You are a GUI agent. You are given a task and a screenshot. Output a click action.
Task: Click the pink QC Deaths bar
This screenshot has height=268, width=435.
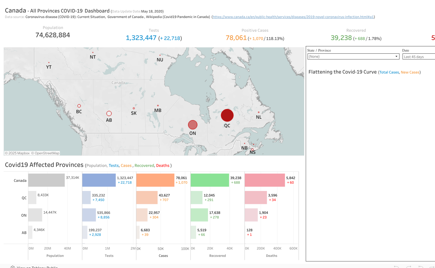[256, 197]
